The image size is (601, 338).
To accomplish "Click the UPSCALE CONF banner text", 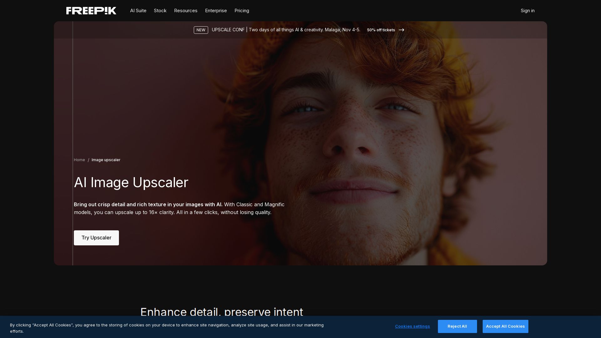I will click(228, 30).
